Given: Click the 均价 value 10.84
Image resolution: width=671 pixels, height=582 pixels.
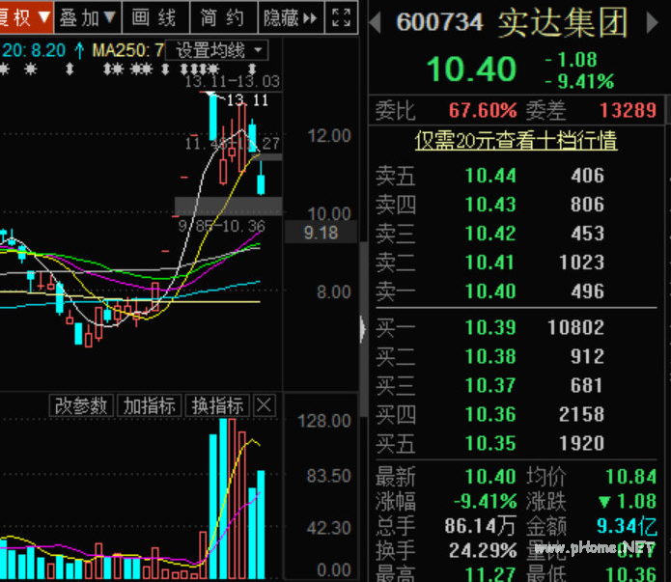Looking at the screenshot, I should (630, 477).
